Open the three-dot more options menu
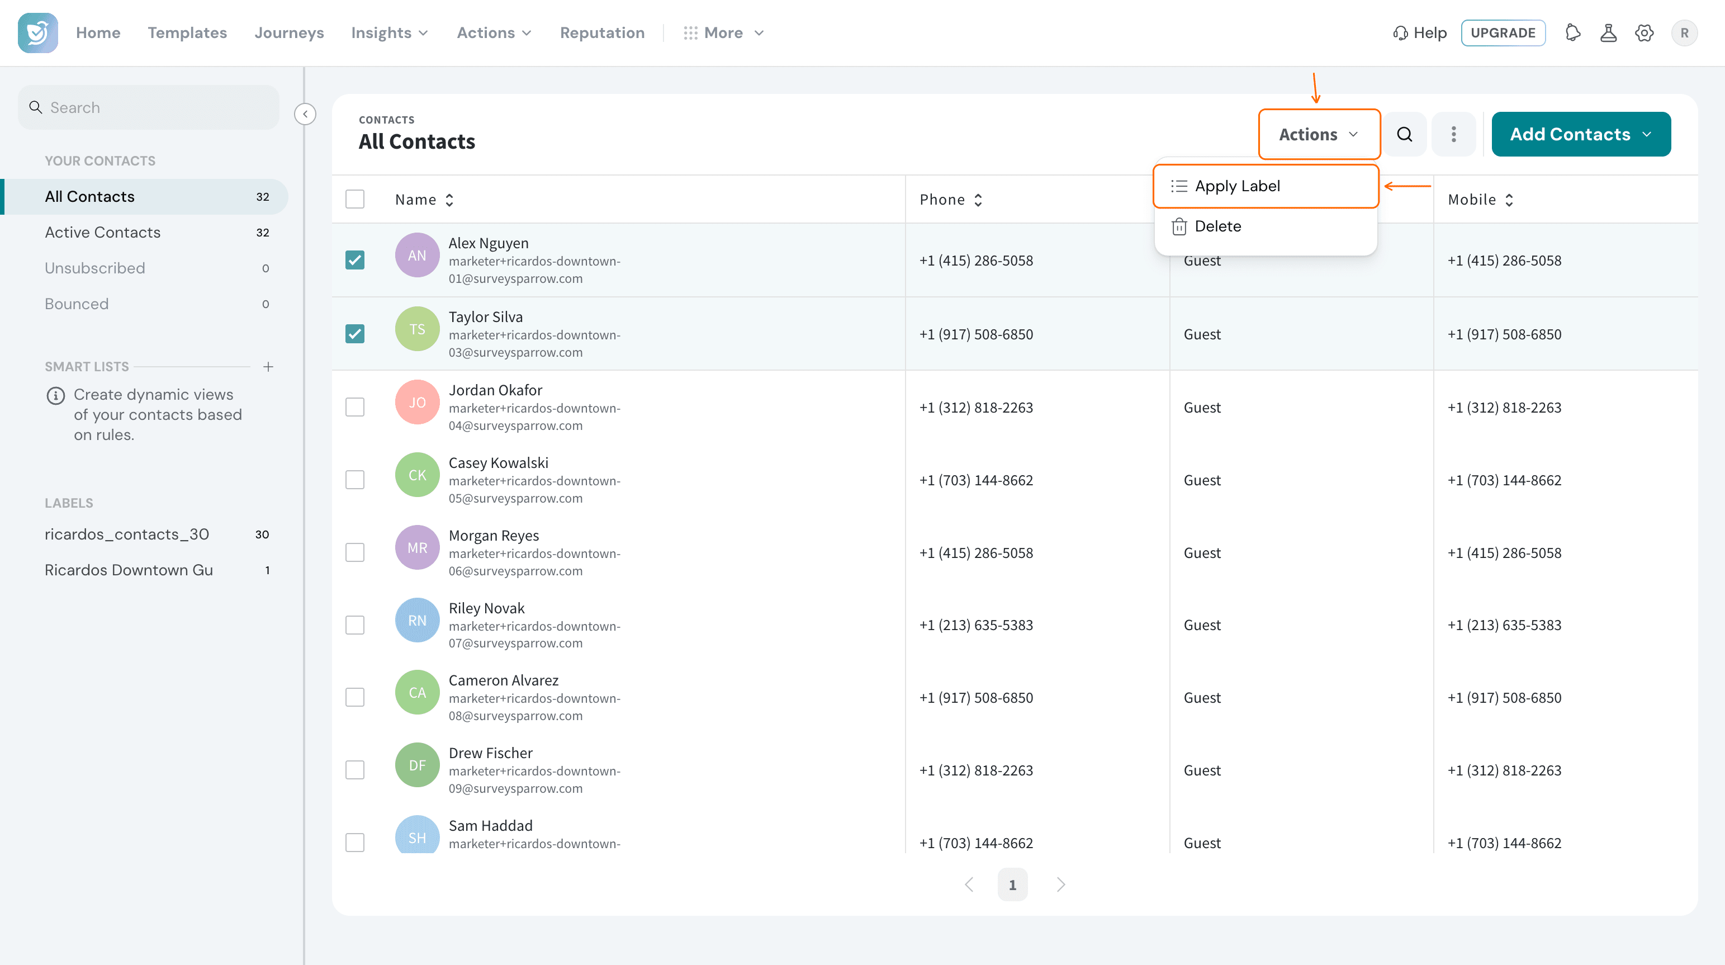 [x=1454, y=135]
